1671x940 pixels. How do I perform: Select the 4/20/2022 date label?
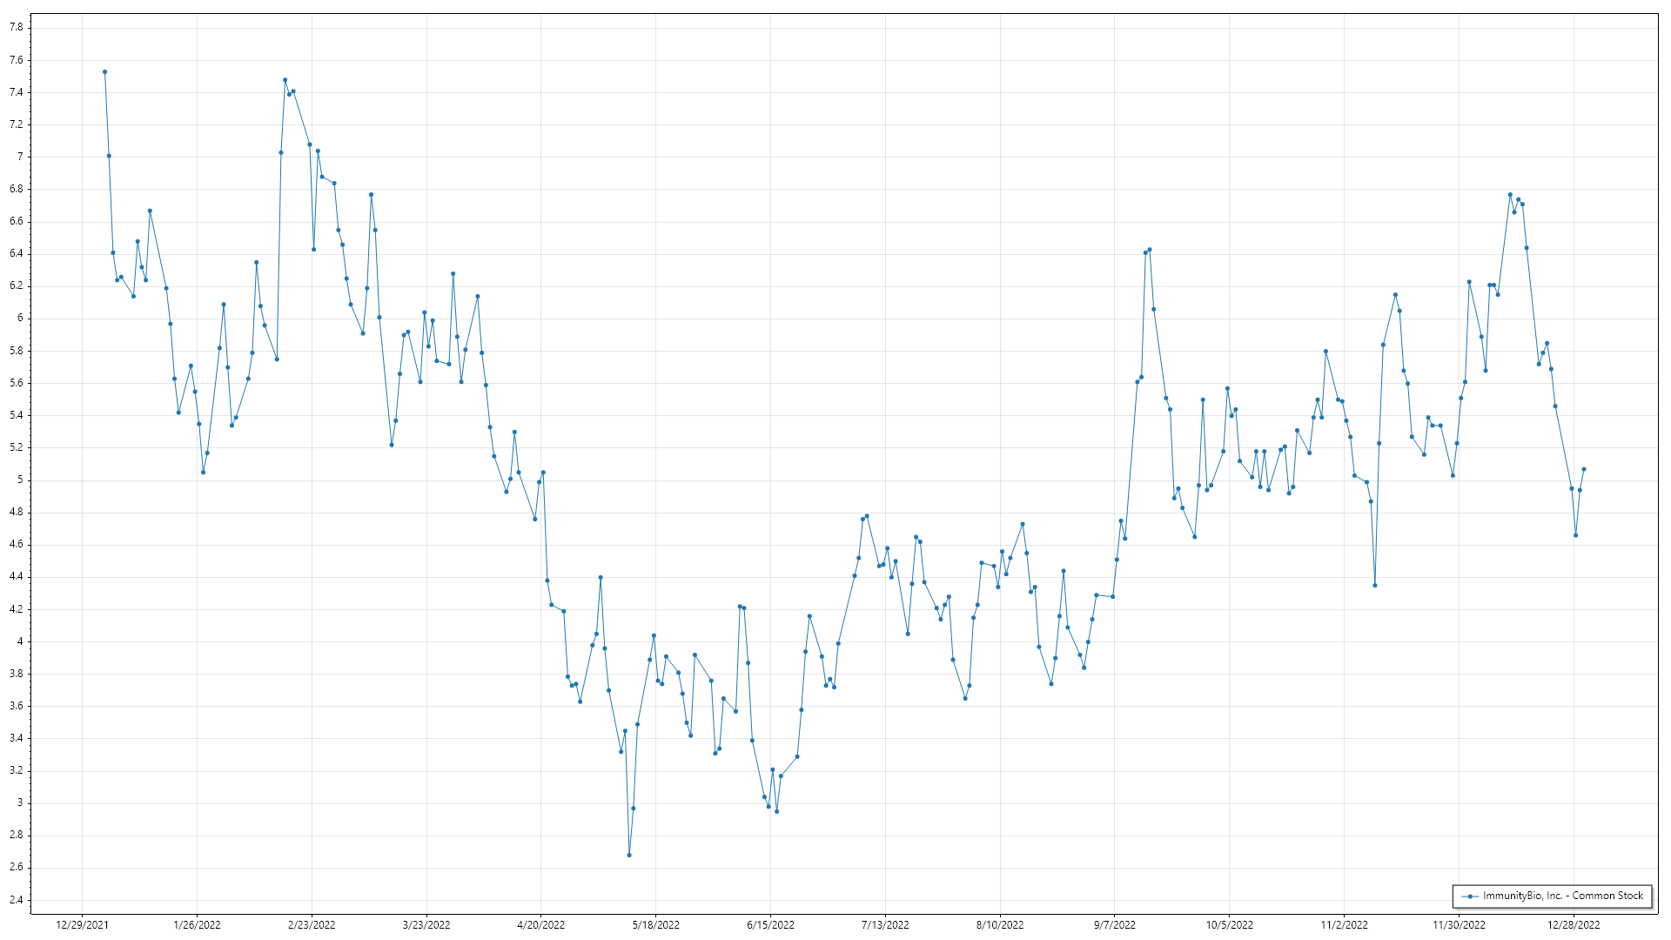541,925
